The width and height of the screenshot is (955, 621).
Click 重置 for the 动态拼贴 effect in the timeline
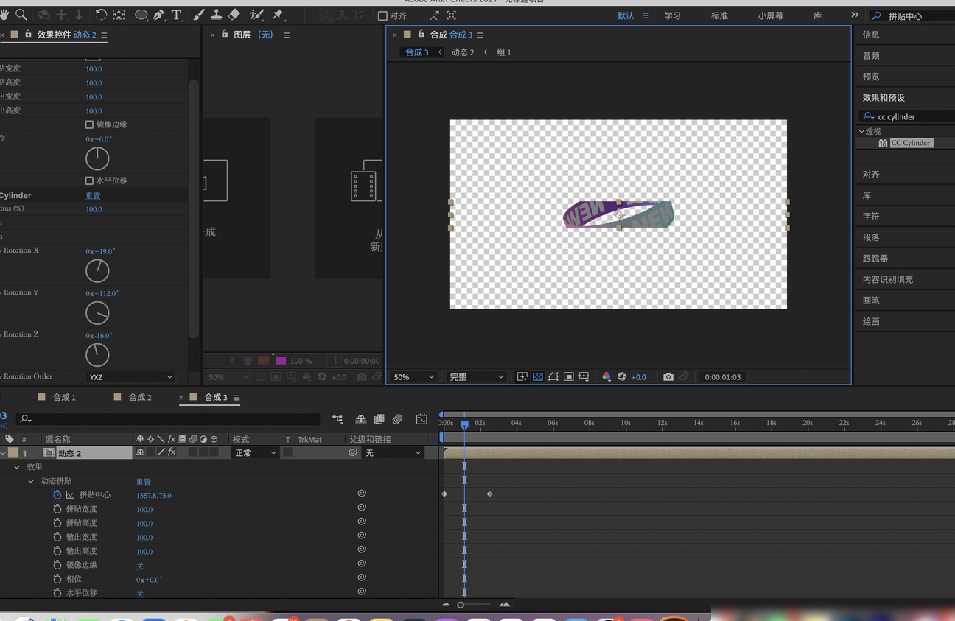click(143, 482)
